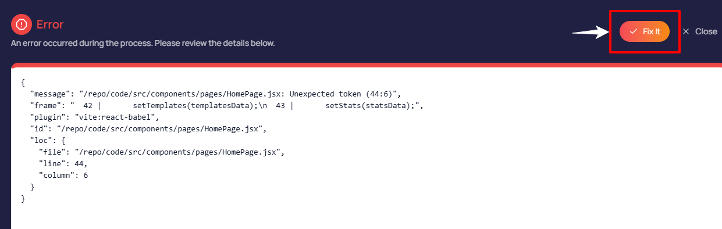
Task: Click the red error alert icon
Action: pos(22,24)
